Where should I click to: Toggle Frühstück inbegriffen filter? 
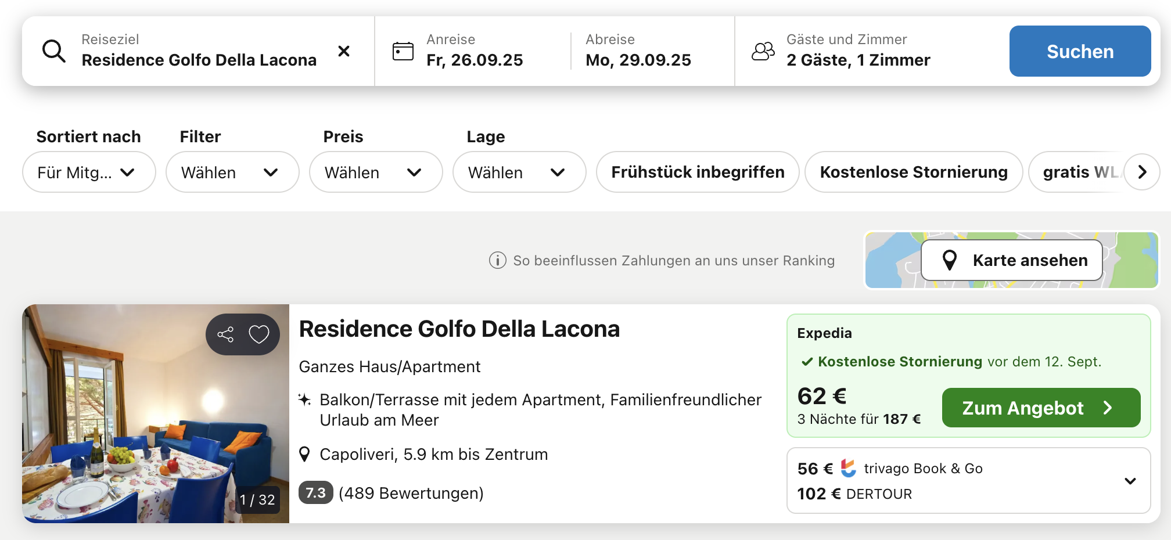tap(698, 172)
